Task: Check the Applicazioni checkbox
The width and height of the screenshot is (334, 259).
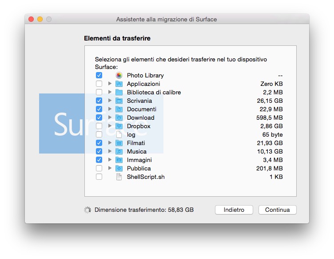Action: pyautogui.click(x=99, y=84)
